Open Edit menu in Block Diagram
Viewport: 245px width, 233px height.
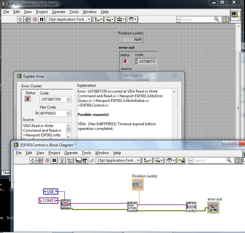[29, 153]
